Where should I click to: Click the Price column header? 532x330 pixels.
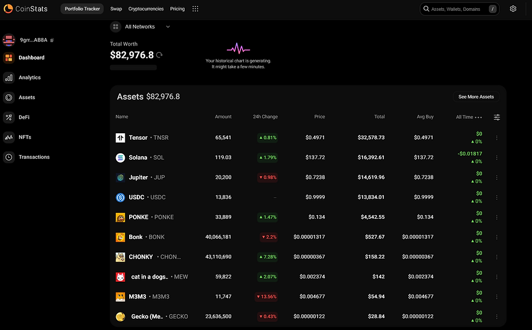[320, 117]
